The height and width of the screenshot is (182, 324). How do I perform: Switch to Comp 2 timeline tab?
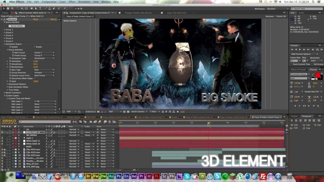pyautogui.click(x=175, y=117)
